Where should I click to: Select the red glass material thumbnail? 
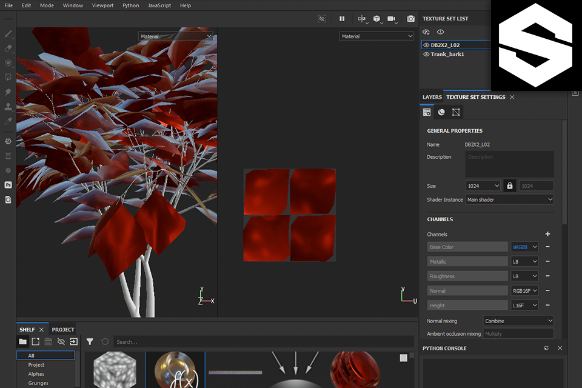[x=355, y=370]
